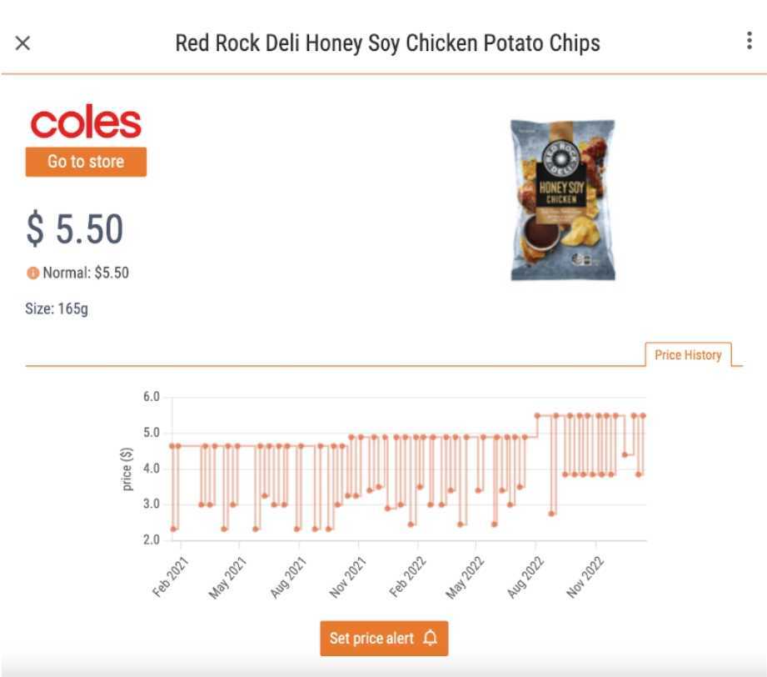Click the Coles store logo
The image size is (767, 677).
86,123
